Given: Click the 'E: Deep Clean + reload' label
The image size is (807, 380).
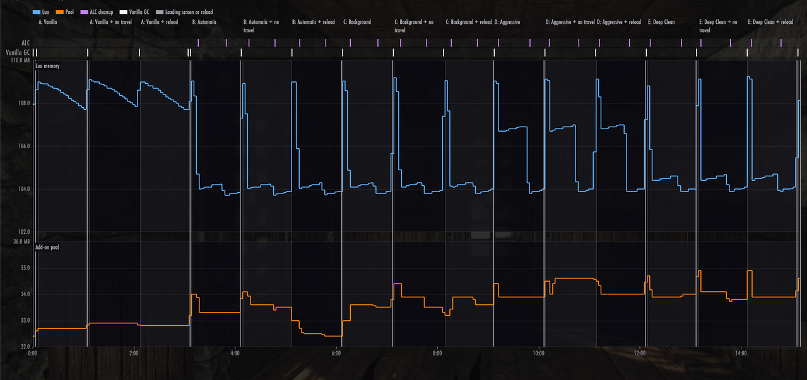Looking at the screenshot, I should [770, 22].
